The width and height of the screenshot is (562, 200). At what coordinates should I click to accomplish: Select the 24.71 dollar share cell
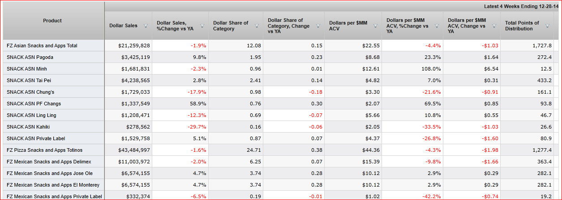(x=254, y=150)
